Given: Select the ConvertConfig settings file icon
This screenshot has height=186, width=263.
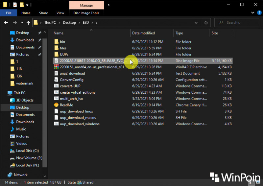Looking at the screenshot, I should 56,80.
